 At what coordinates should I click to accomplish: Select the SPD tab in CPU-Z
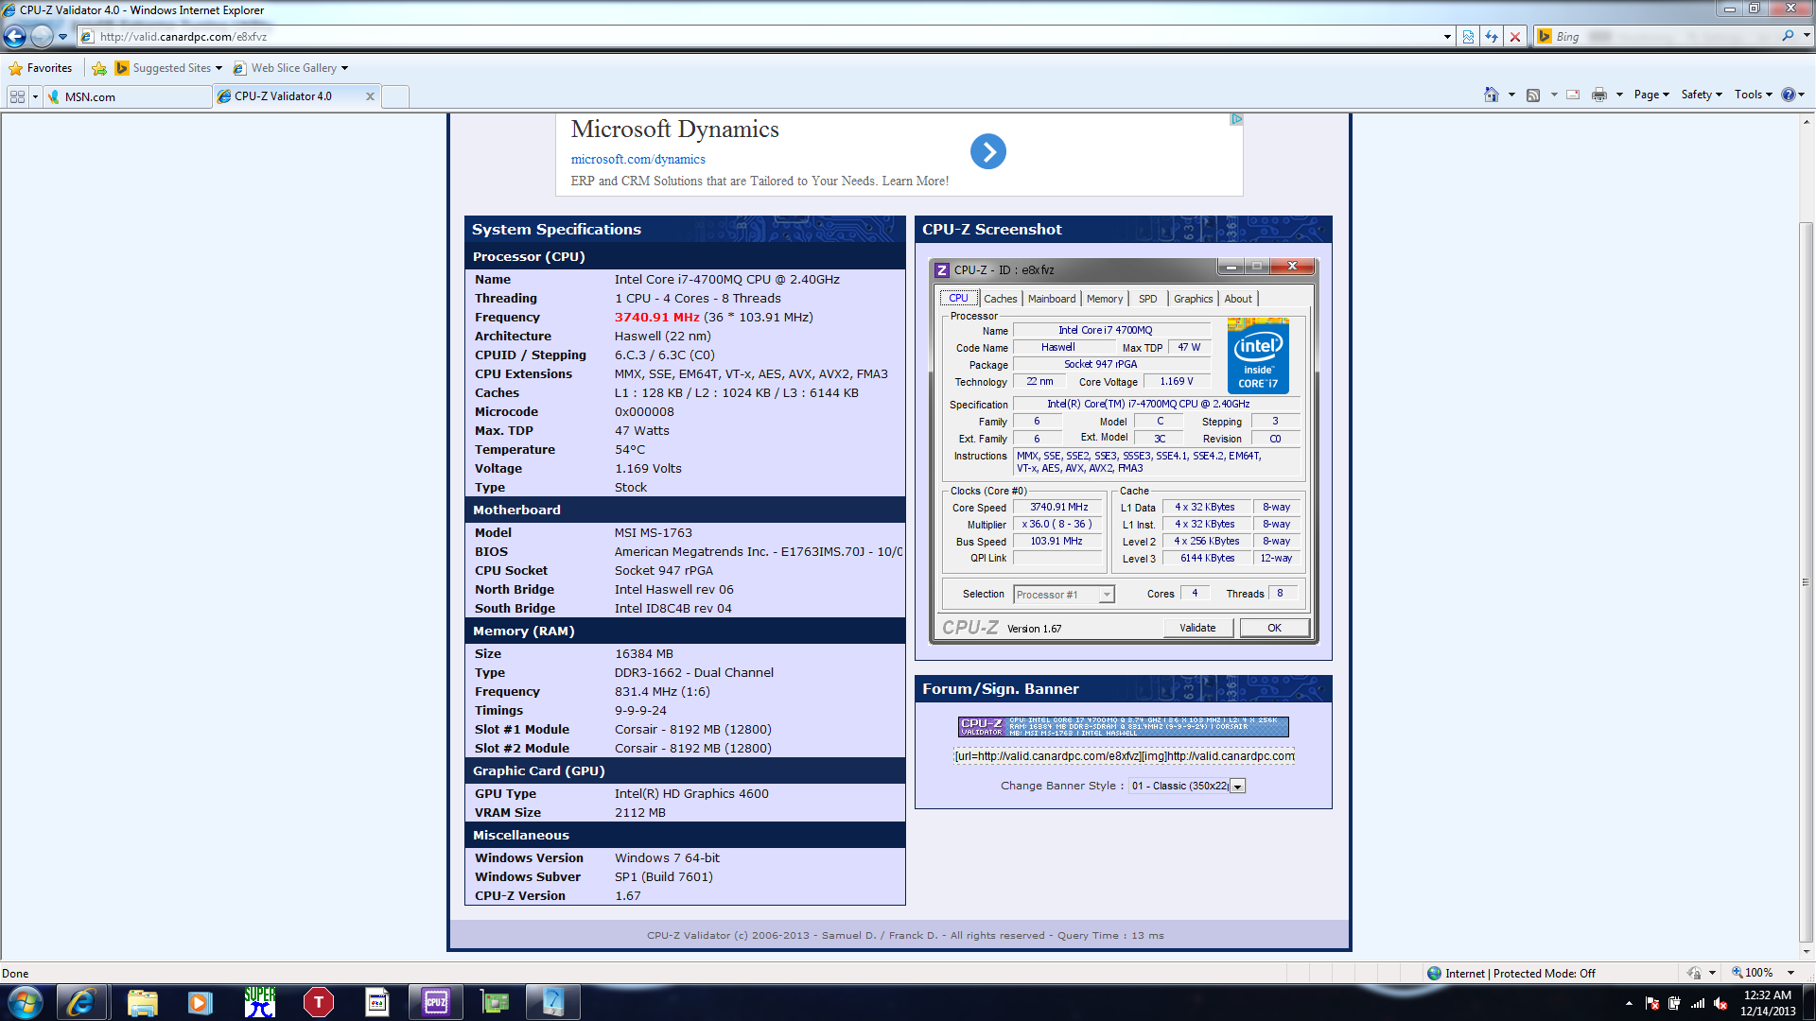click(x=1147, y=299)
